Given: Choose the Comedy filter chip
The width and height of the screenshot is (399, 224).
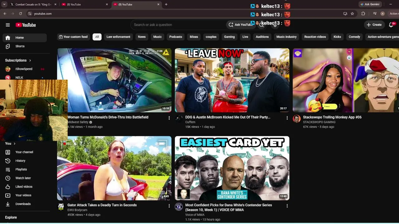Looking at the screenshot, I should coord(354,37).
